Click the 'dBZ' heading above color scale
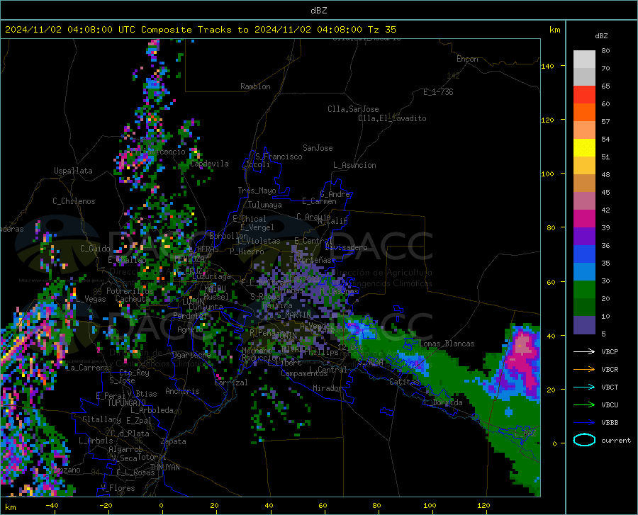638x515 pixels. [601, 35]
